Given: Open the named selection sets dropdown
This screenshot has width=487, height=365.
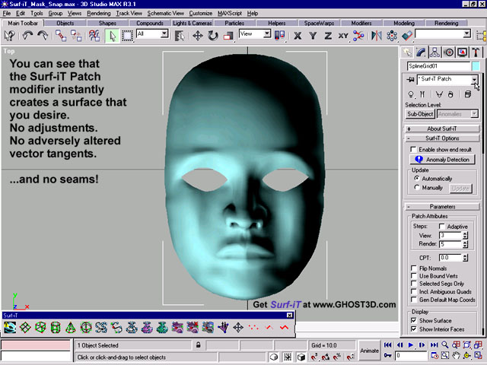Looking at the screenshot, I should (x=466, y=33).
